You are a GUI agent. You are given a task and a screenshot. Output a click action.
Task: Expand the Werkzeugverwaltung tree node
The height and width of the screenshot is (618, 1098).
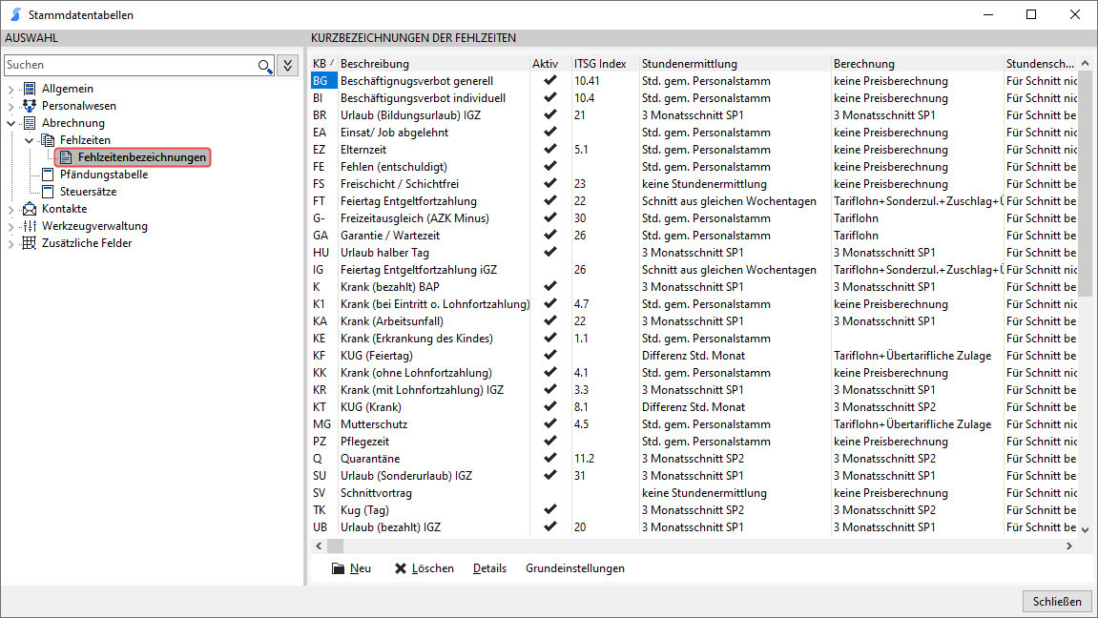pos(11,226)
